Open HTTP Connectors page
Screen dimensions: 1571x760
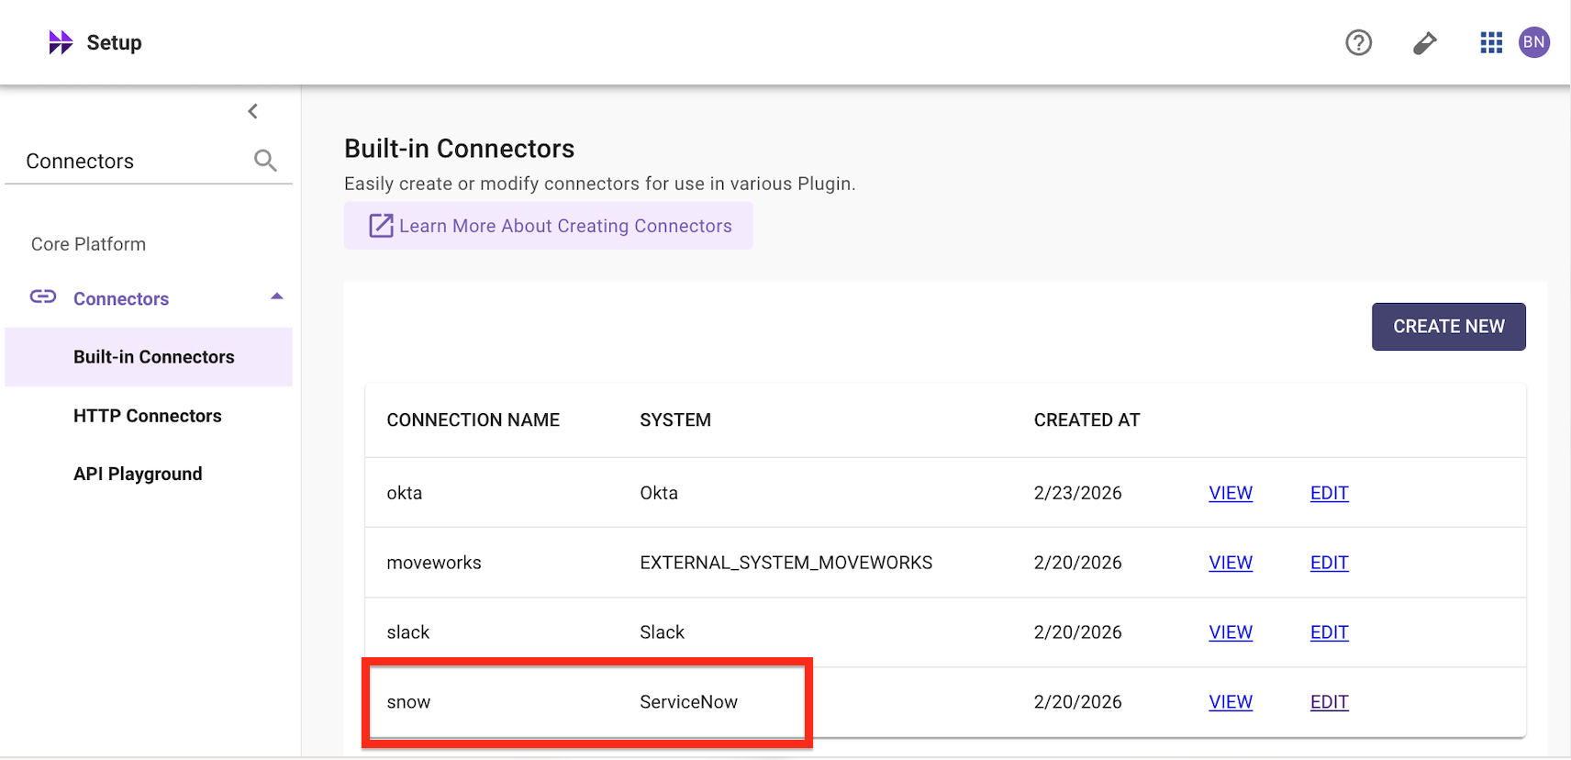pos(147,416)
